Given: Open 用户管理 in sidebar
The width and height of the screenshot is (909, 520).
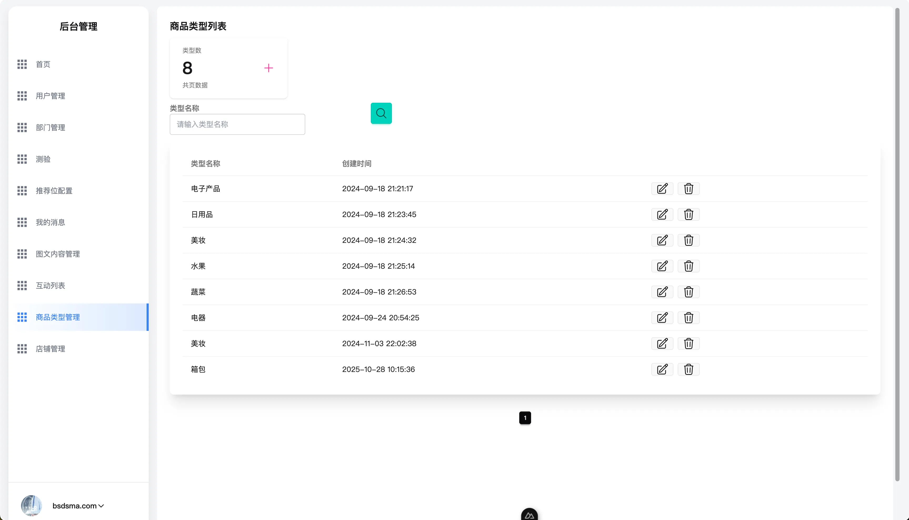Looking at the screenshot, I should [50, 96].
